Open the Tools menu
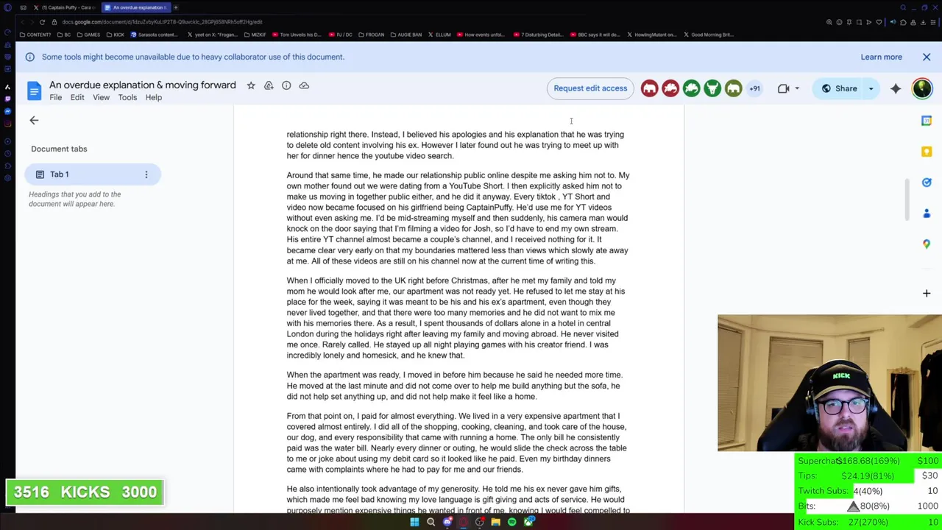The image size is (942, 530). pyautogui.click(x=127, y=97)
